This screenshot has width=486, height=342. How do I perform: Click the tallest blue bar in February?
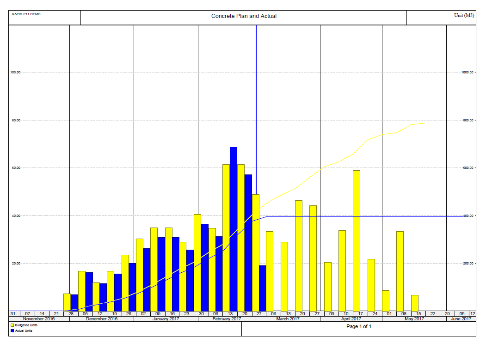click(x=234, y=228)
